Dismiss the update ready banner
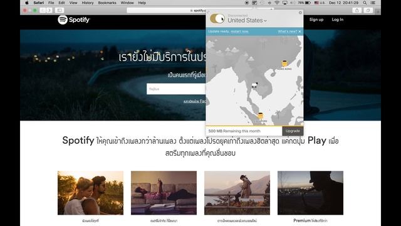Image resolution: width=401 pixels, height=226 pixels. click(x=299, y=31)
